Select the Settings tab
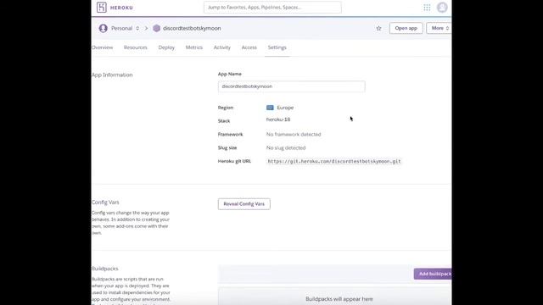This screenshot has height=305, width=543. pyautogui.click(x=277, y=47)
